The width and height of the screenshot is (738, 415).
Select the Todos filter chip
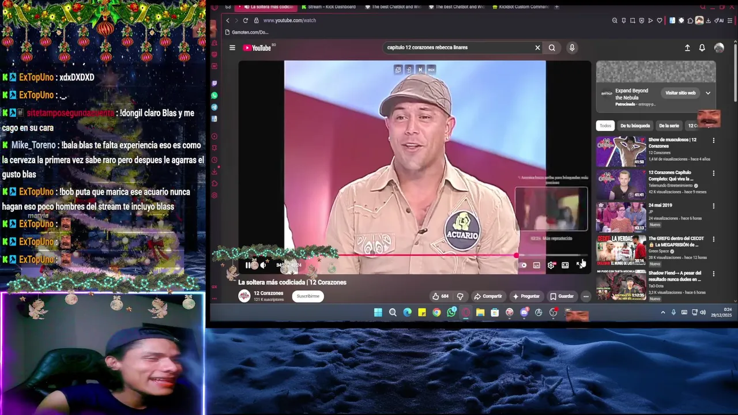(x=605, y=126)
